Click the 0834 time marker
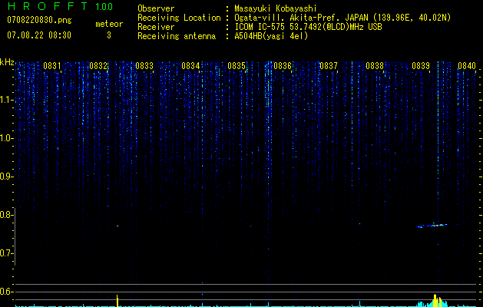Screen dimensions: 483x307 (x=190, y=66)
